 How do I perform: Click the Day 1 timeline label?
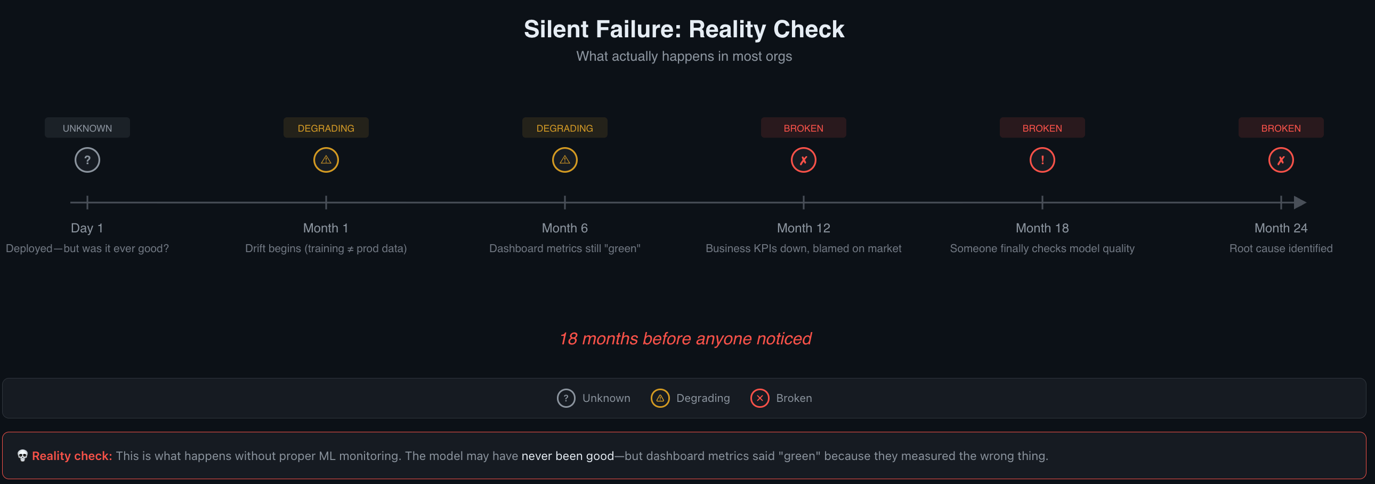[x=87, y=228]
